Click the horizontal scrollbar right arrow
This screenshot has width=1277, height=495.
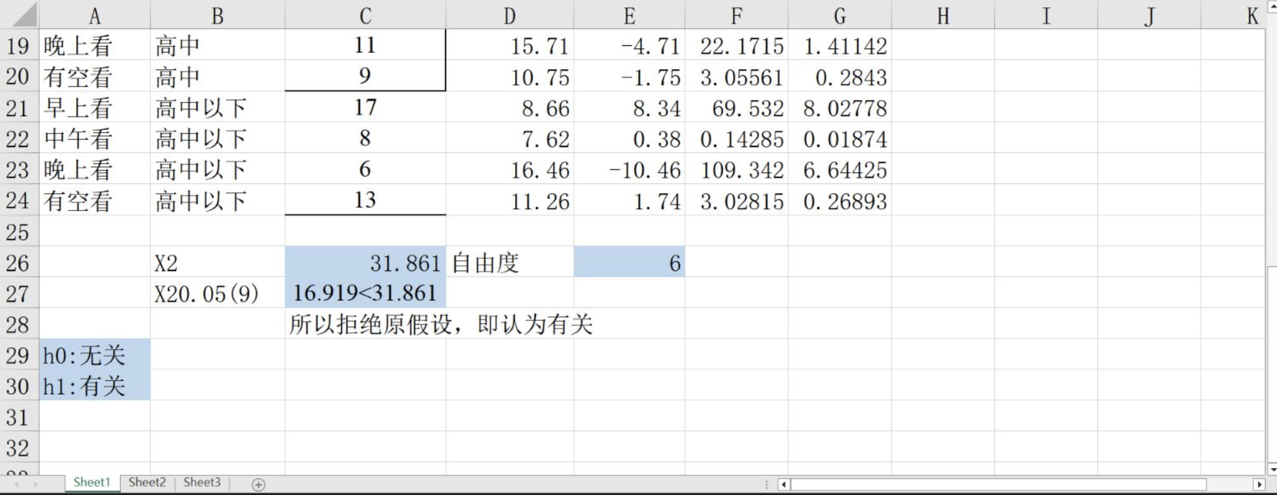pyautogui.click(x=1258, y=484)
